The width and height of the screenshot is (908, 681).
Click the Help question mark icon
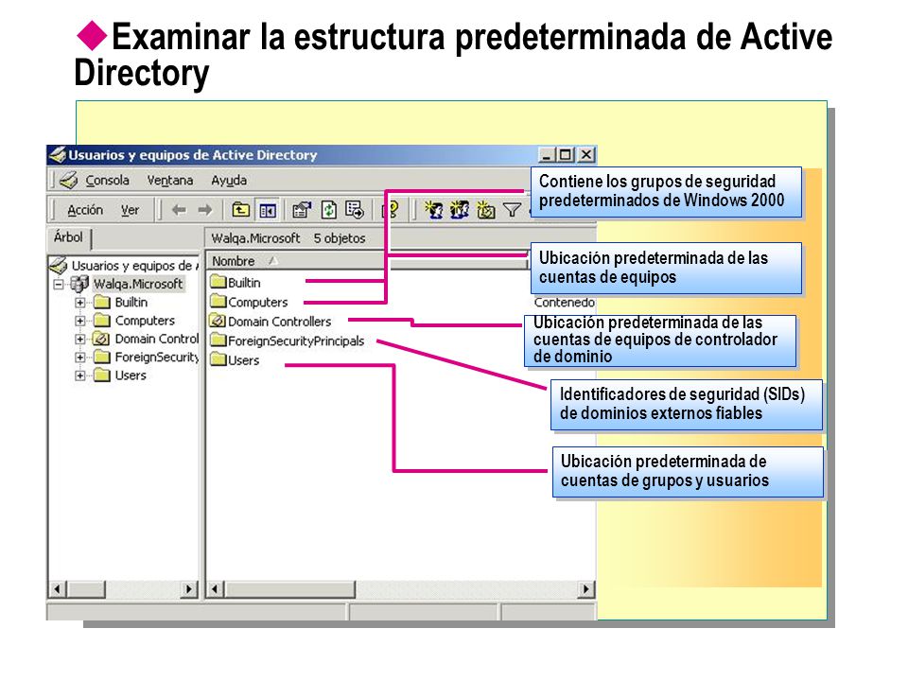(x=391, y=210)
